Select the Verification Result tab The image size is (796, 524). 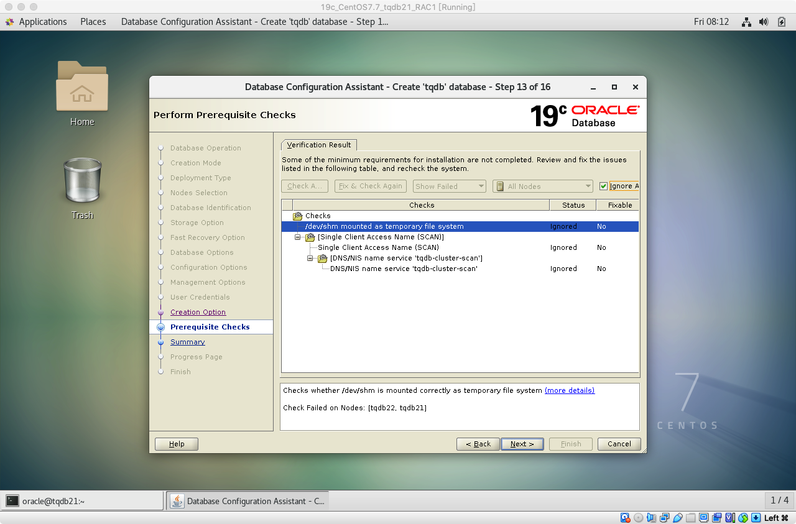point(319,145)
